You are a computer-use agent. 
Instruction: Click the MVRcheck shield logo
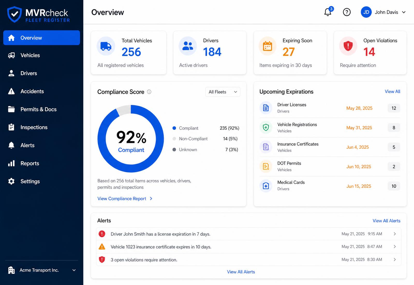[14, 14]
